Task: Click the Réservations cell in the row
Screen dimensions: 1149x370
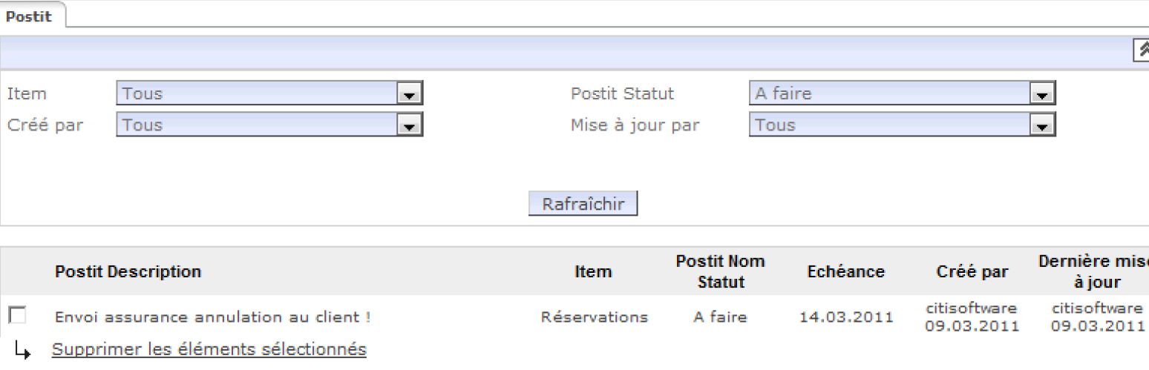Action: [594, 318]
